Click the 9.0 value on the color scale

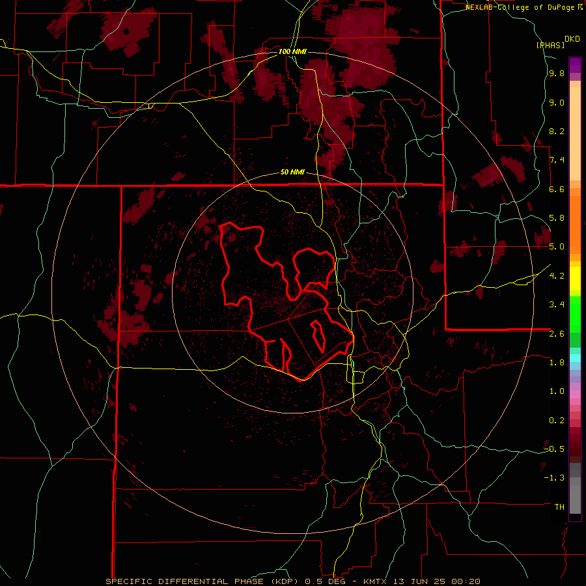point(557,103)
